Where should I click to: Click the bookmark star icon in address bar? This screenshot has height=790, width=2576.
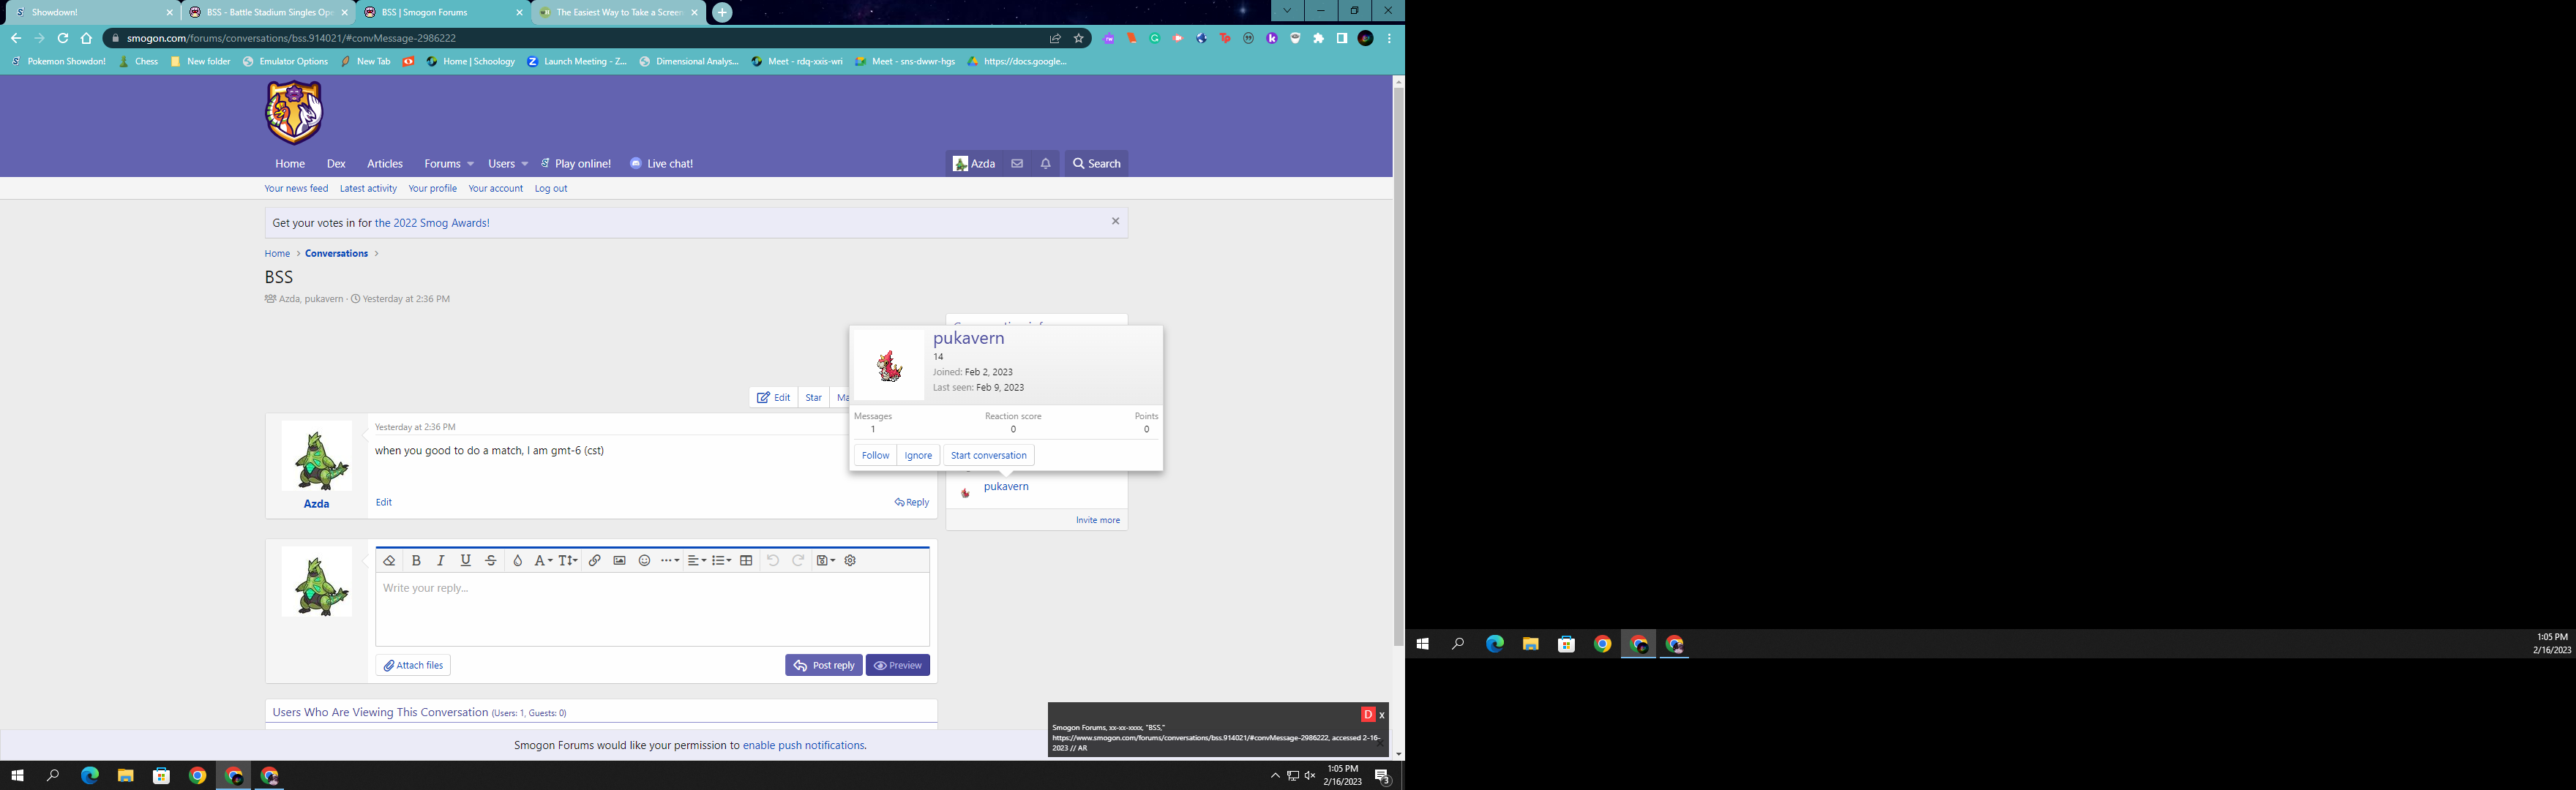1078,38
